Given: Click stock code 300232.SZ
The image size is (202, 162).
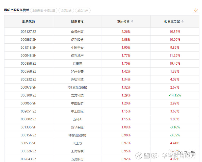Looking at the screenshot, I should (x=29, y=79).
